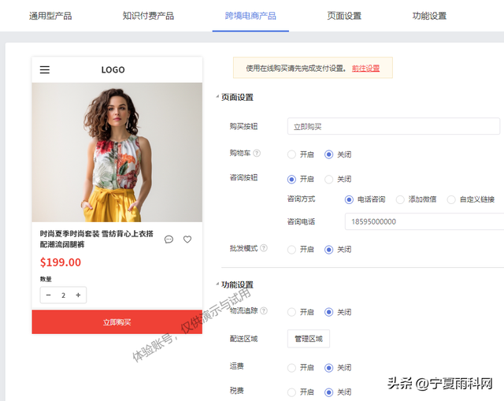The width and height of the screenshot is (504, 401).
Task: Open the hamburger menu in preview
Action: pyautogui.click(x=45, y=70)
